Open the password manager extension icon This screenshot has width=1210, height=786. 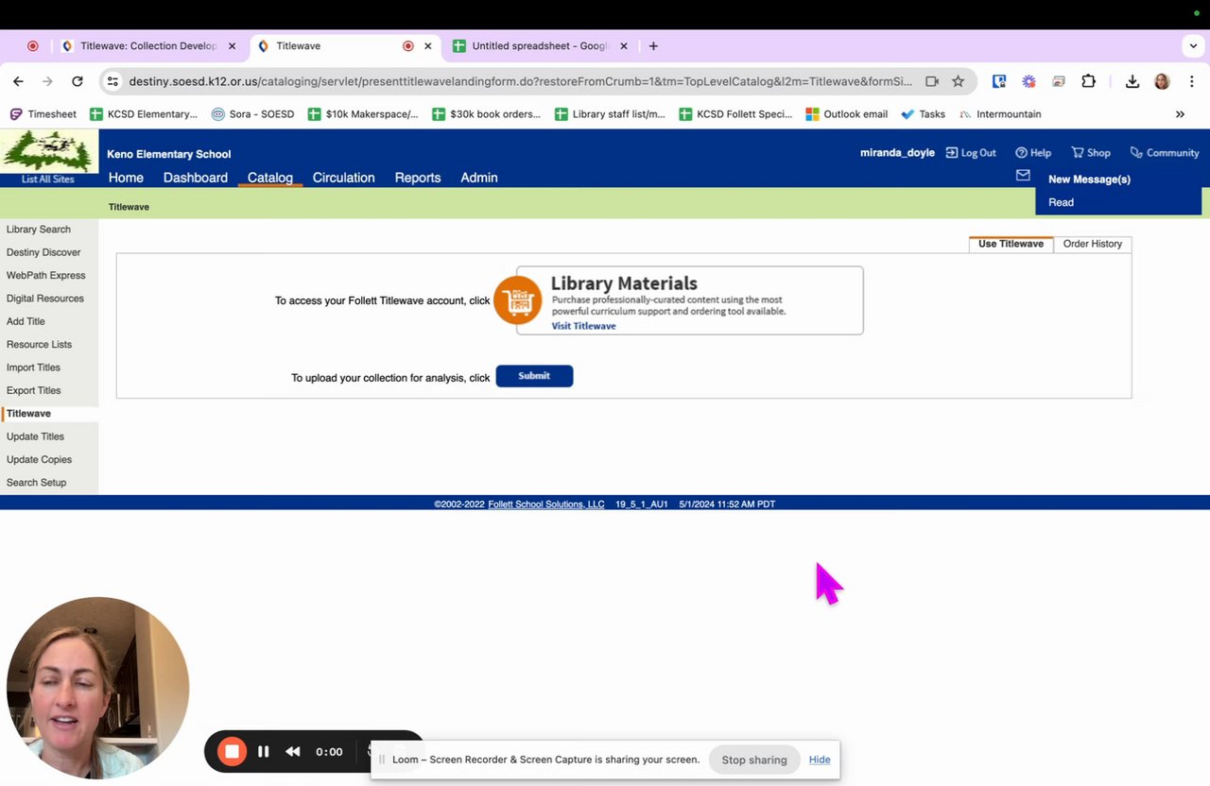(999, 81)
